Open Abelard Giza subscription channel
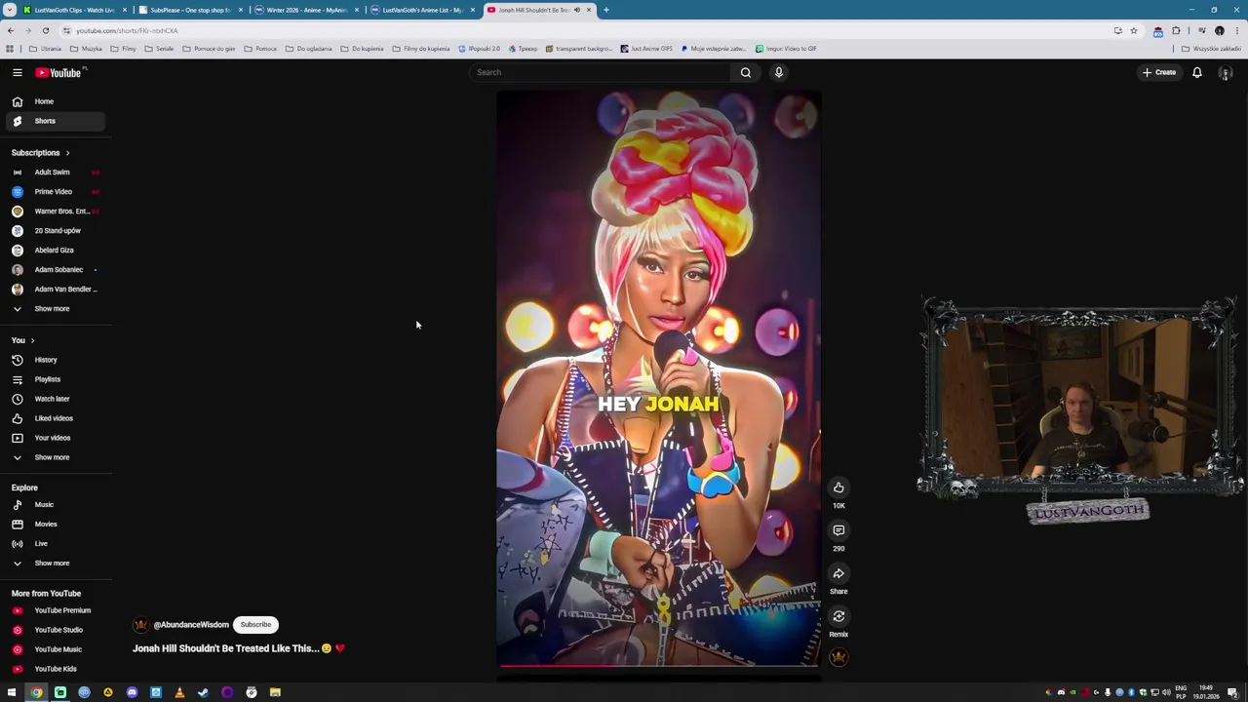1248x702 pixels. click(56, 251)
